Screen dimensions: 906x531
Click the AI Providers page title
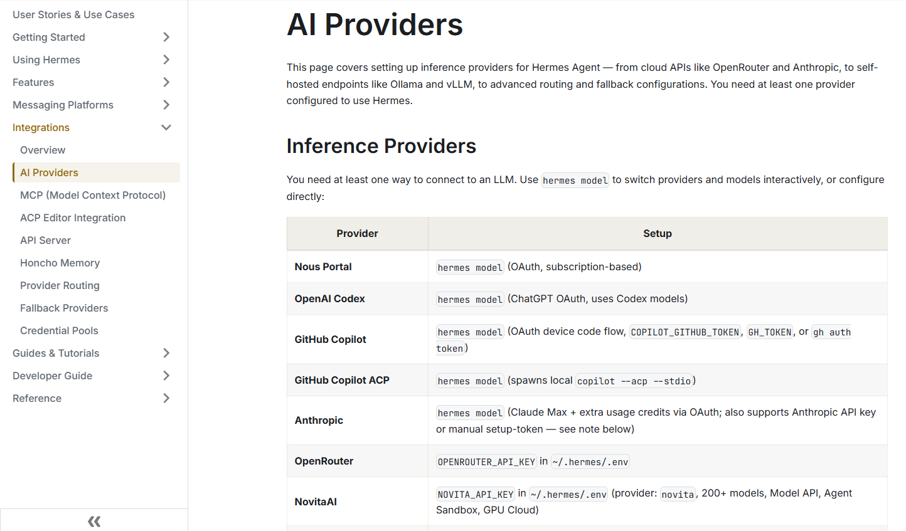click(375, 25)
